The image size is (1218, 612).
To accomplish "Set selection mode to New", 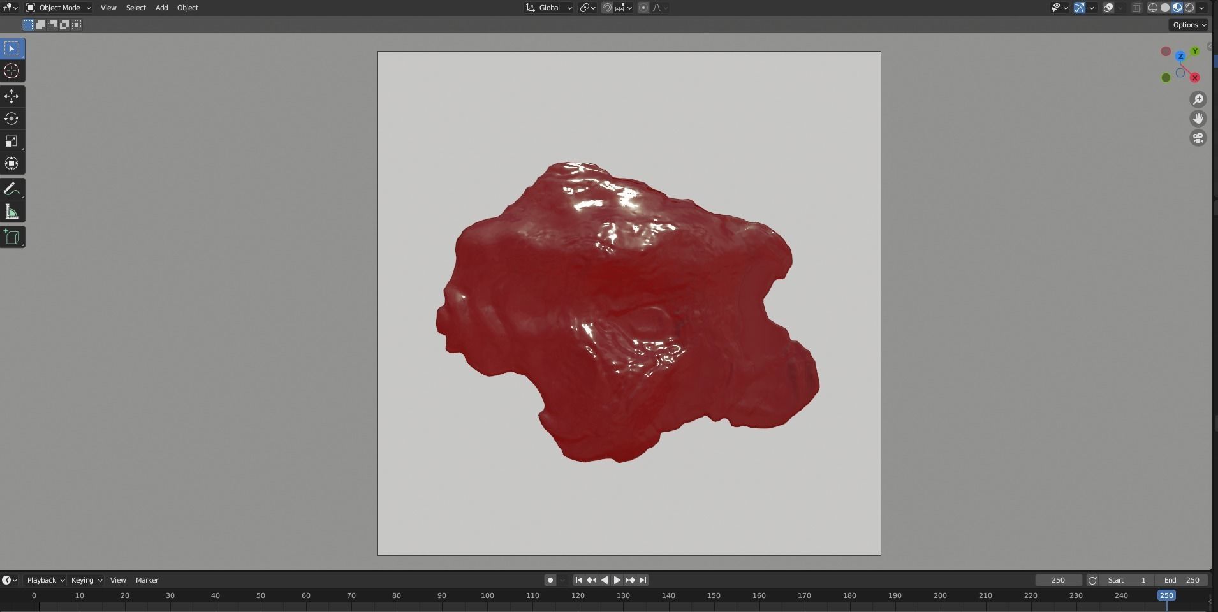I will [28, 25].
